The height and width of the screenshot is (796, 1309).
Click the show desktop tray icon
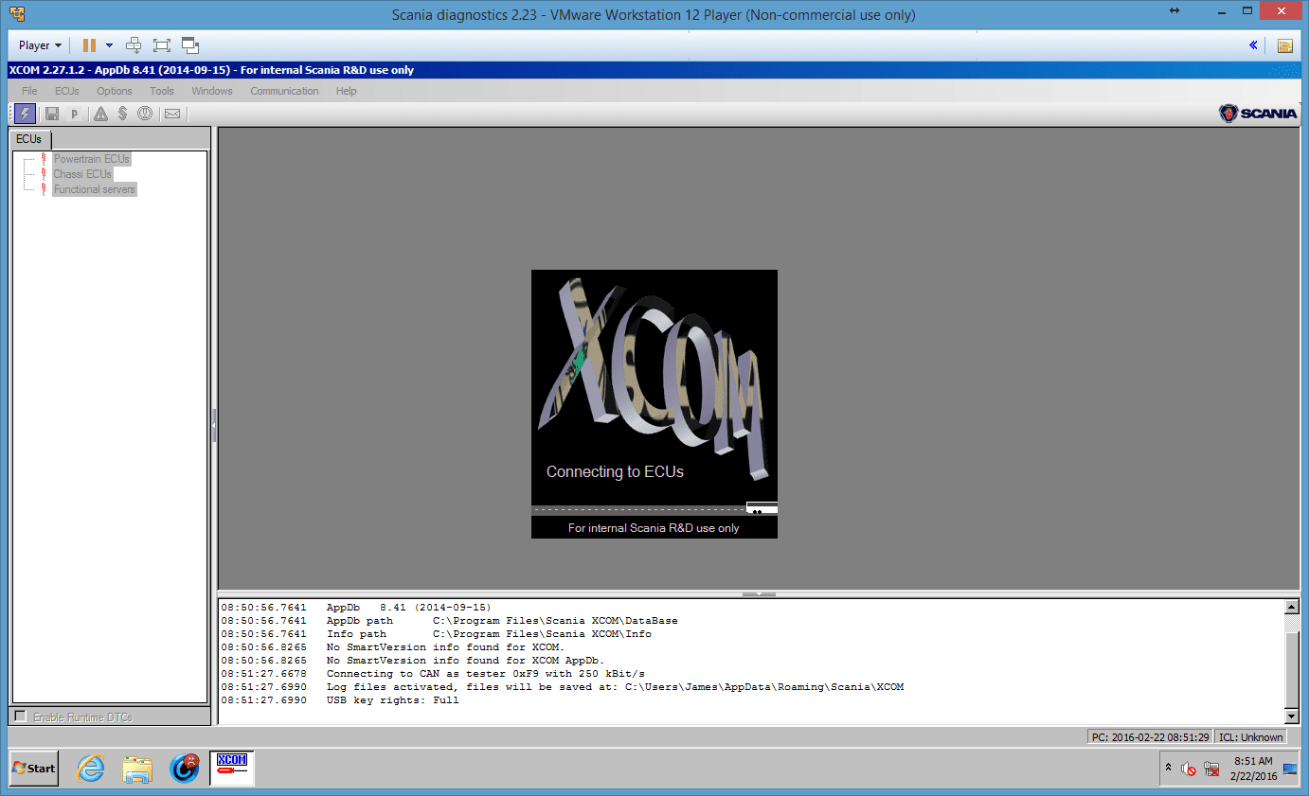pyautogui.click(x=1290, y=769)
